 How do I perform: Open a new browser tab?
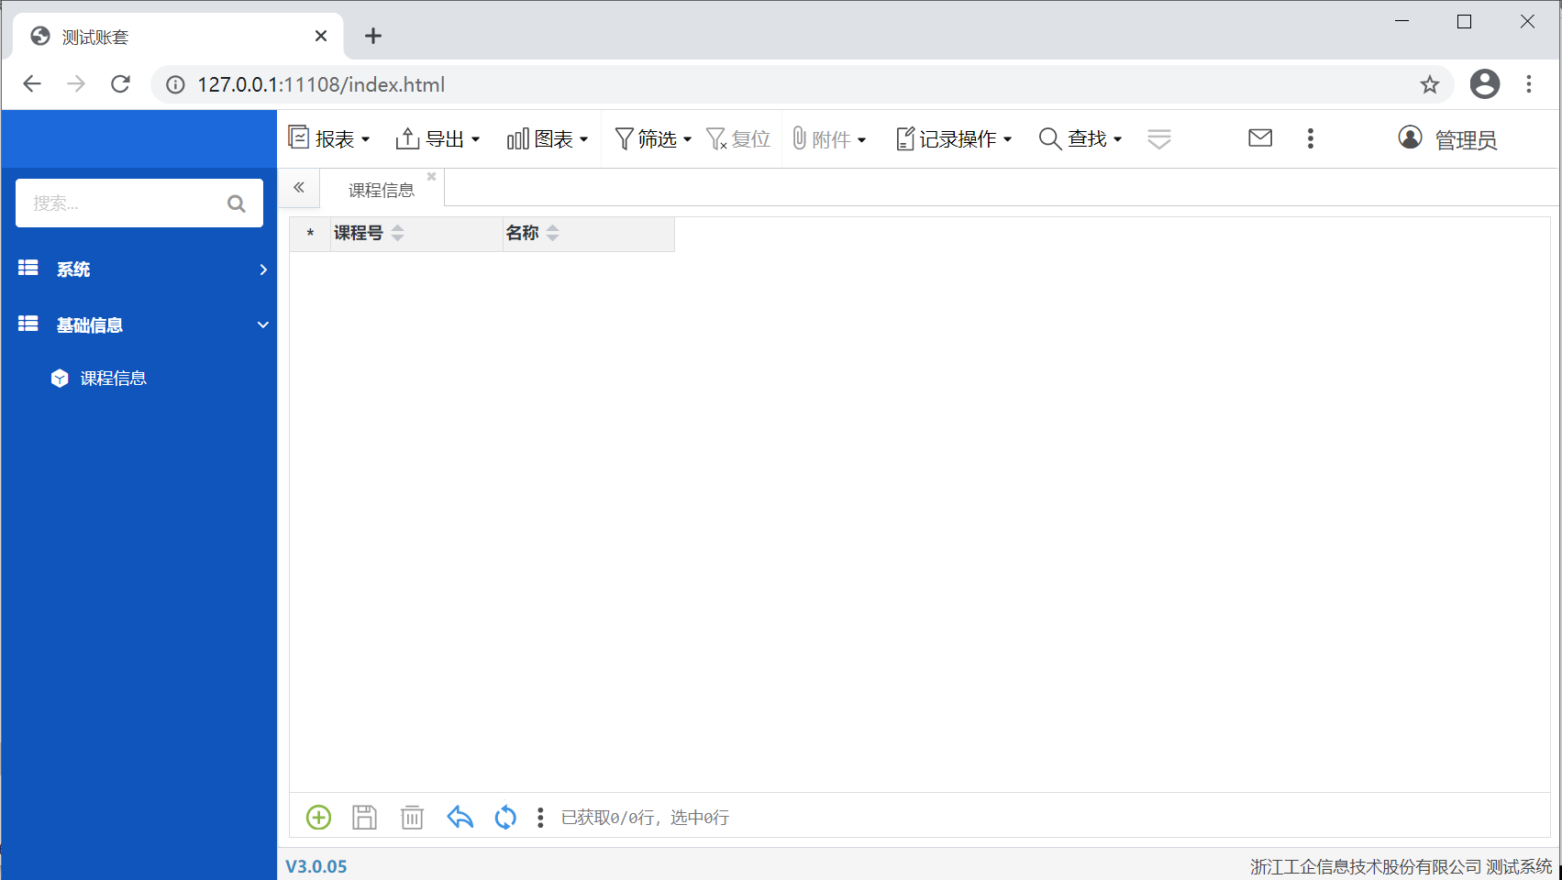point(373,36)
